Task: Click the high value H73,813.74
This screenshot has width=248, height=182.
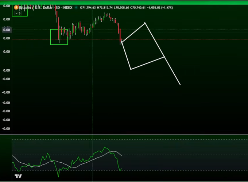Action: point(105,8)
